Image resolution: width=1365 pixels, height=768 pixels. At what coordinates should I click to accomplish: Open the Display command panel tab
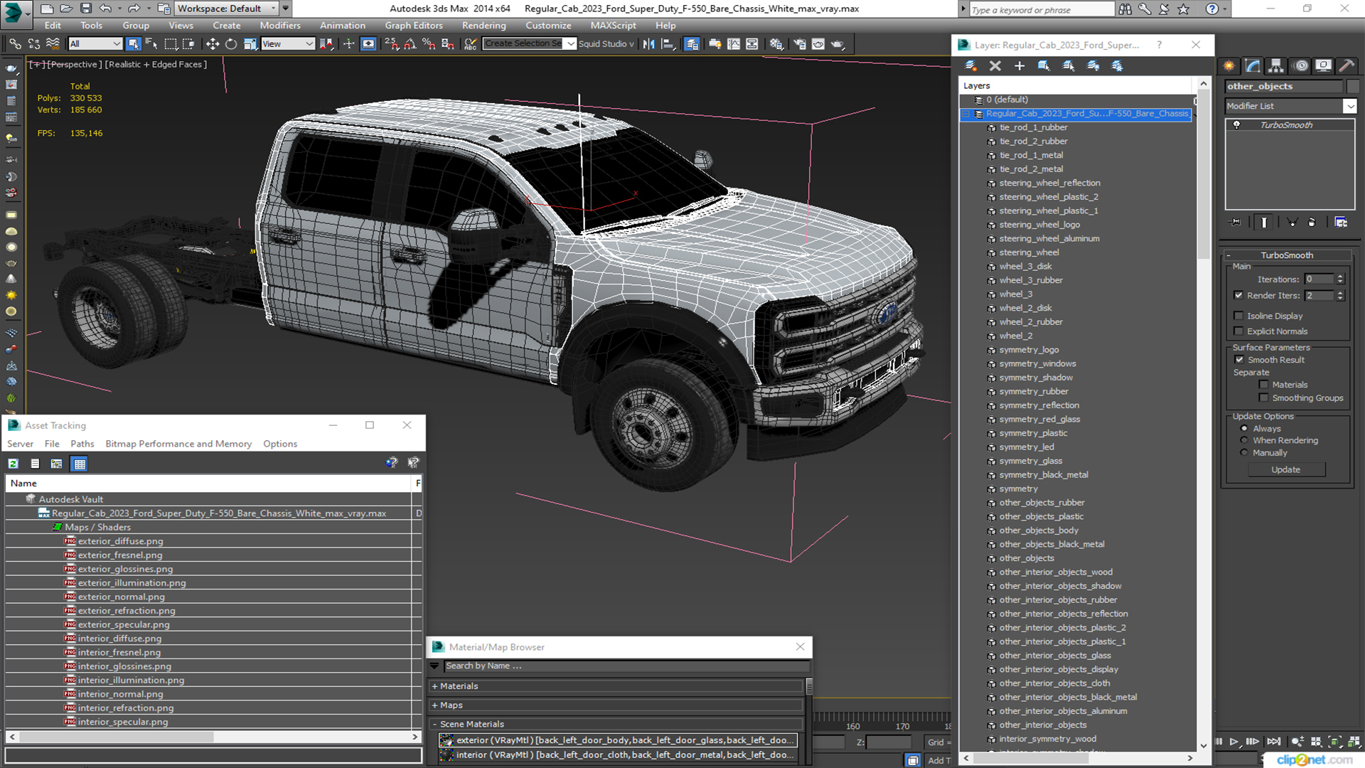[x=1323, y=65]
